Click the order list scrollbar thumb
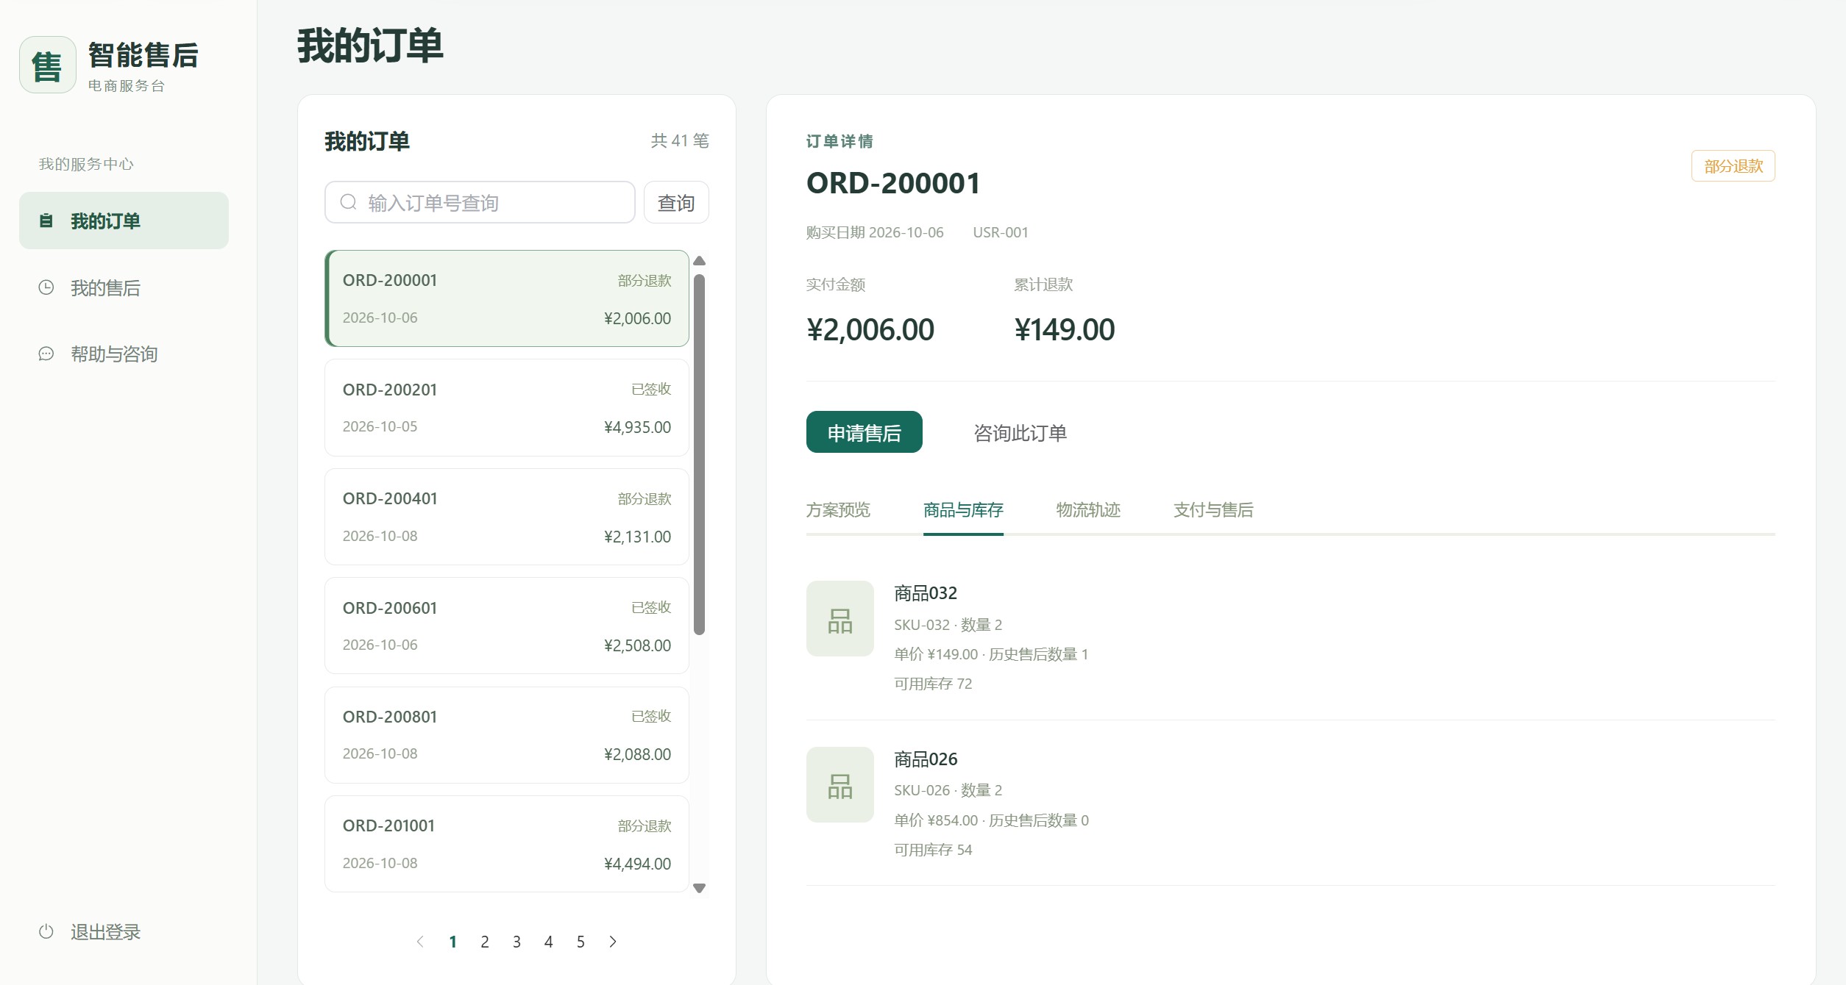Viewport: 1846px width, 985px height. click(700, 454)
